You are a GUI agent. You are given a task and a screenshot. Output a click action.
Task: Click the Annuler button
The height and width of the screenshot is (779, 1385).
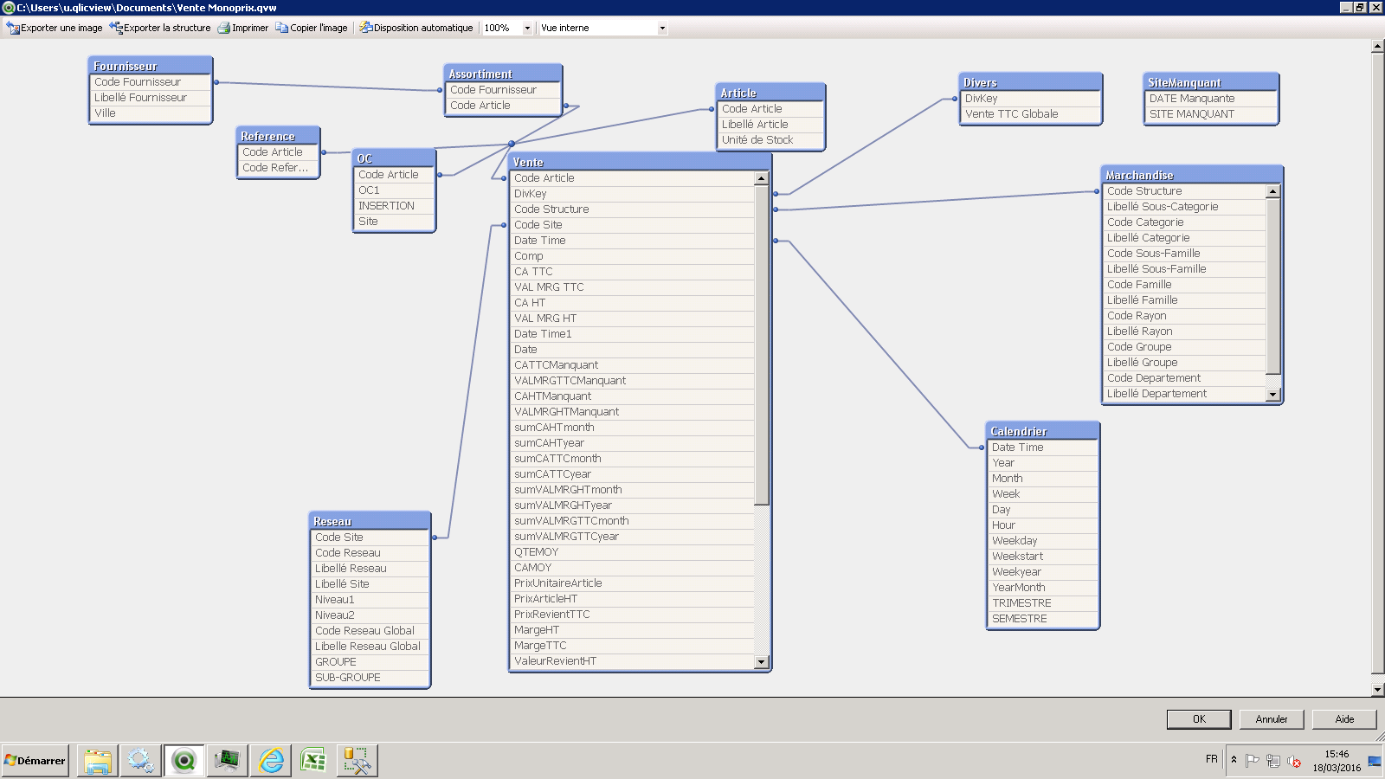tap(1271, 719)
